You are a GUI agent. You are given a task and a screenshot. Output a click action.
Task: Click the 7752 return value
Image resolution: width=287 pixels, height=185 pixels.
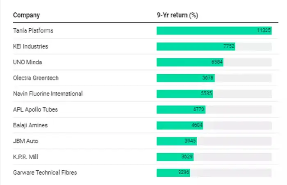pyautogui.click(x=229, y=46)
